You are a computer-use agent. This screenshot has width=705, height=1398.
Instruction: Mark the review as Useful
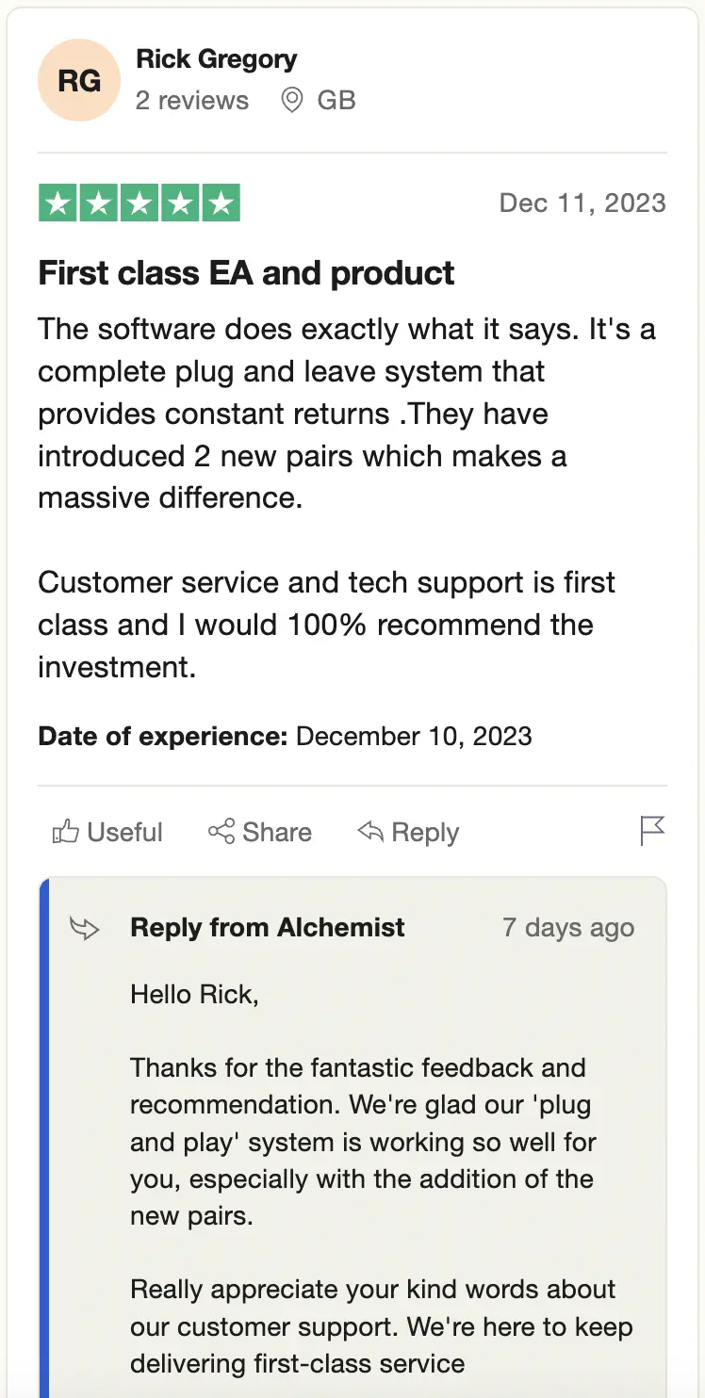point(124,833)
